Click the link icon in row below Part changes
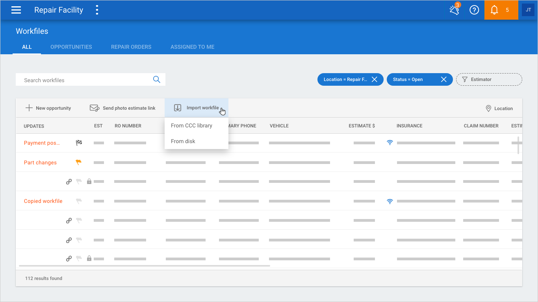The image size is (538, 302). tap(69, 182)
